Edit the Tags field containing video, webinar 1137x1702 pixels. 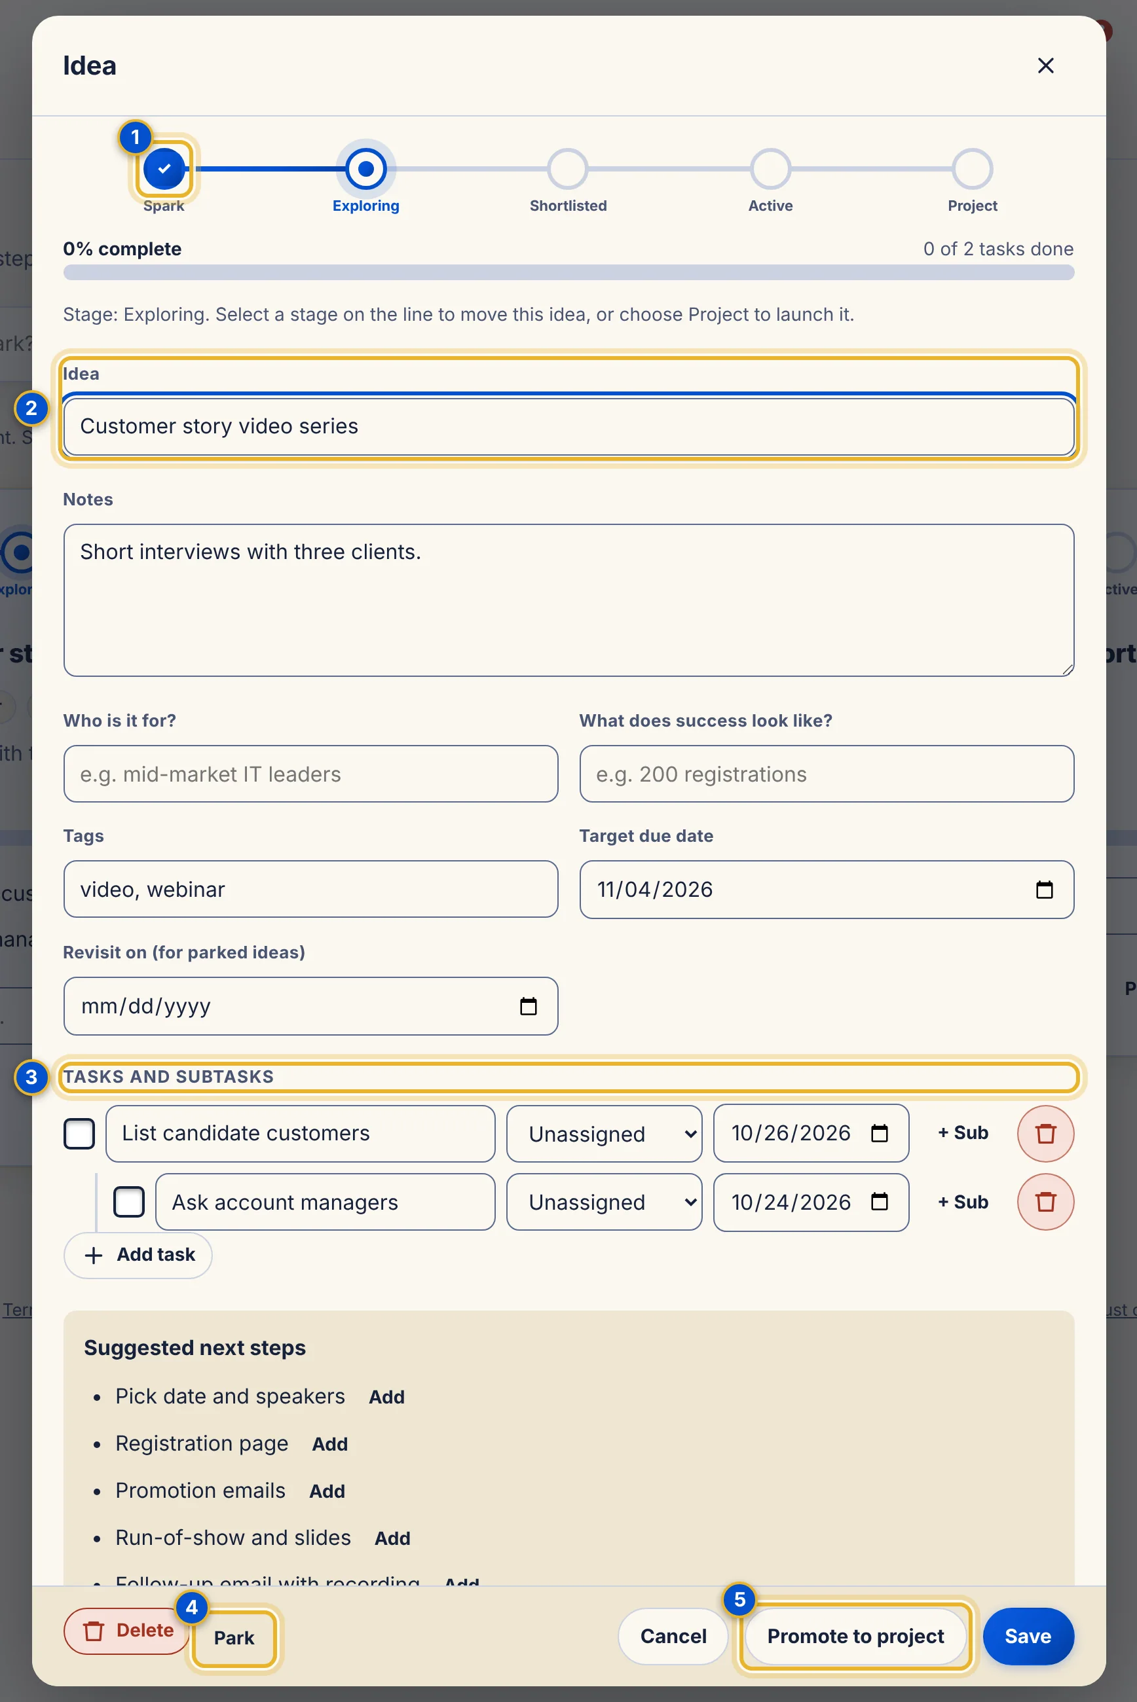pyautogui.click(x=310, y=889)
